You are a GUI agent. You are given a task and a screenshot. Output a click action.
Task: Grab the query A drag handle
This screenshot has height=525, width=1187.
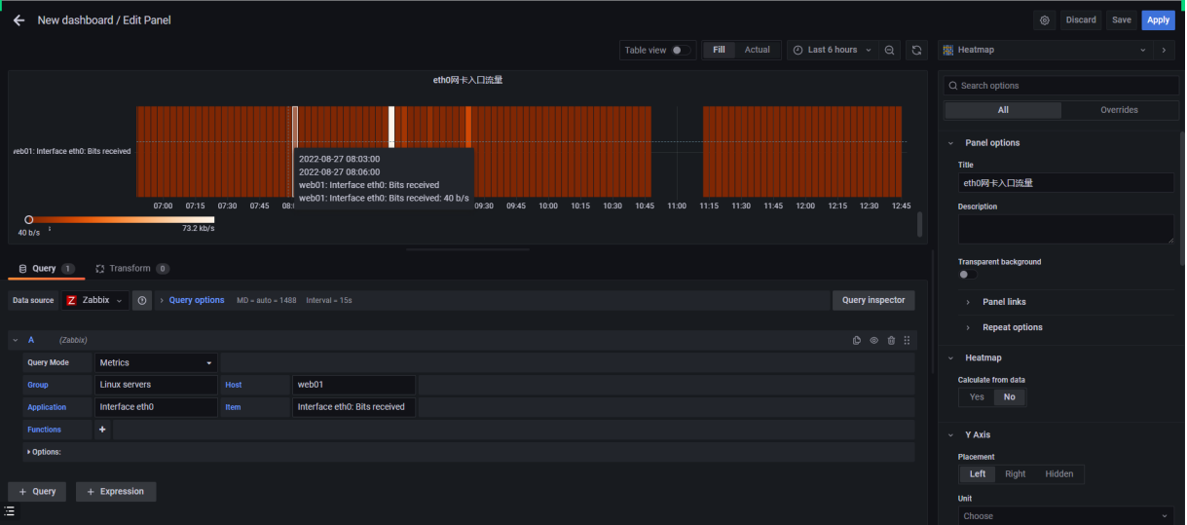908,340
